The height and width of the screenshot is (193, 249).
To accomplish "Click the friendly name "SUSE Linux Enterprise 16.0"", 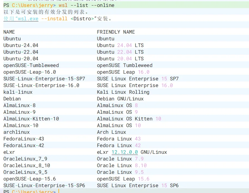I will point(135,85).
